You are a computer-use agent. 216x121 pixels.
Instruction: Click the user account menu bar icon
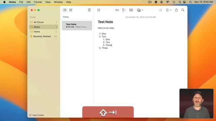161,2
